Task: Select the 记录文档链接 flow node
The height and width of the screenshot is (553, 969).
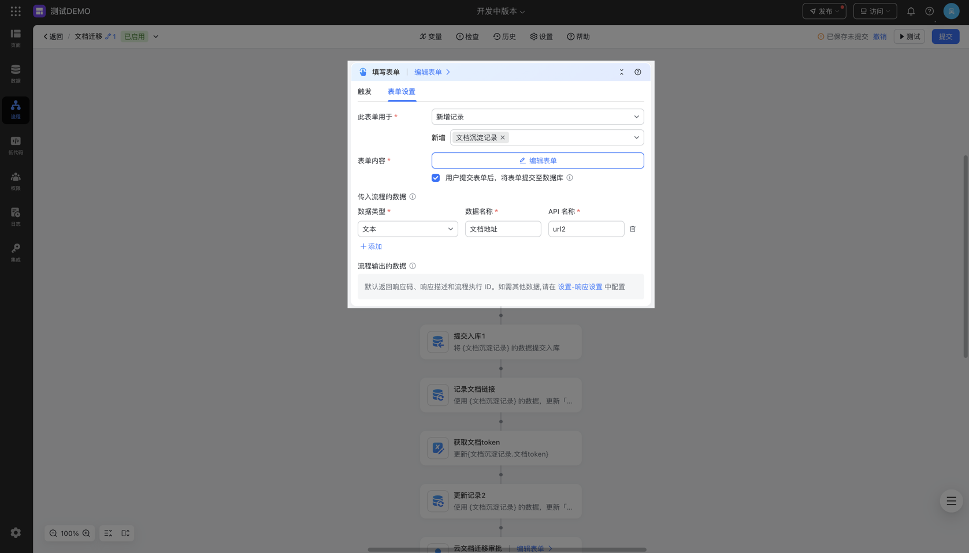Action: click(x=500, y=395)
